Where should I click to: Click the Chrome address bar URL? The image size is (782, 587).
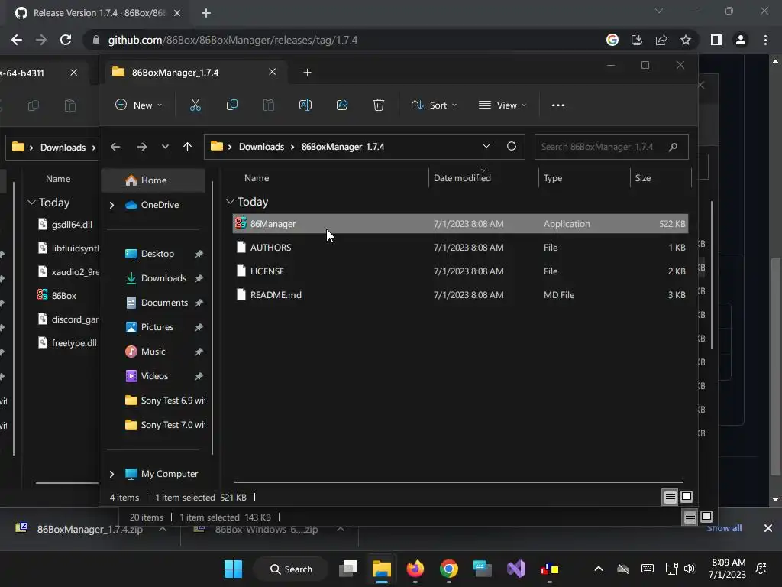[233, 40]
